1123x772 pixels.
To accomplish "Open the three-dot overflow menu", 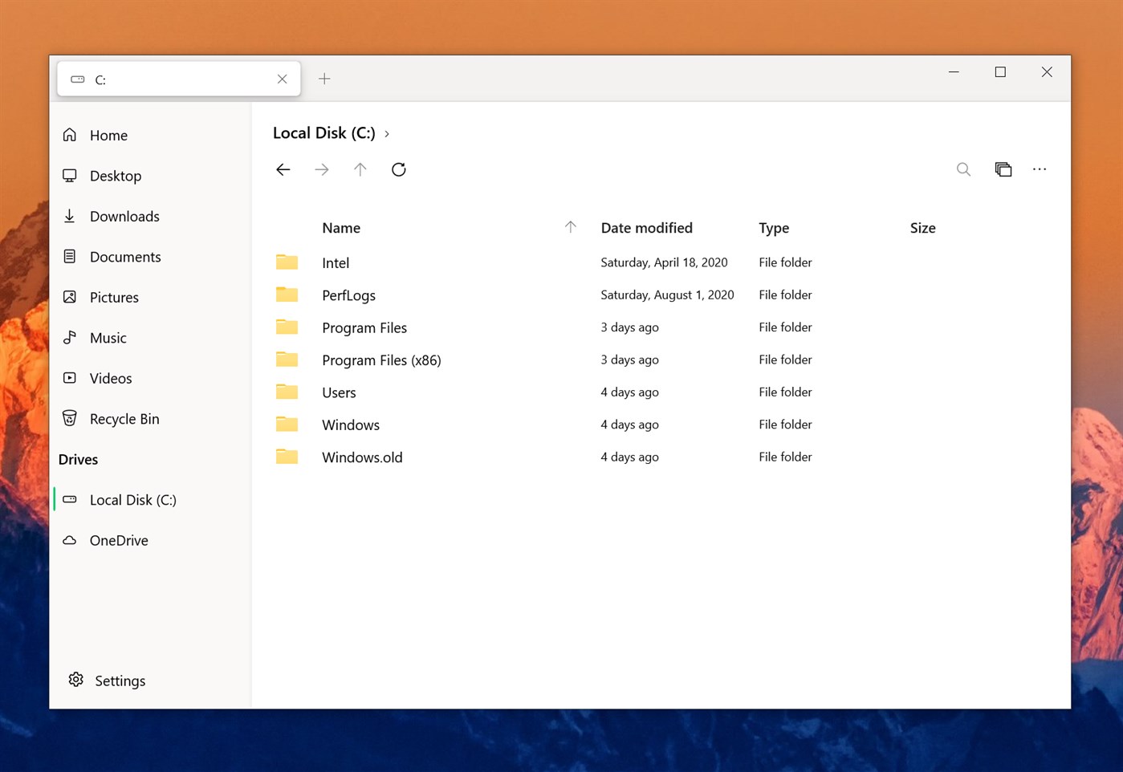I will click(1040, 169).
